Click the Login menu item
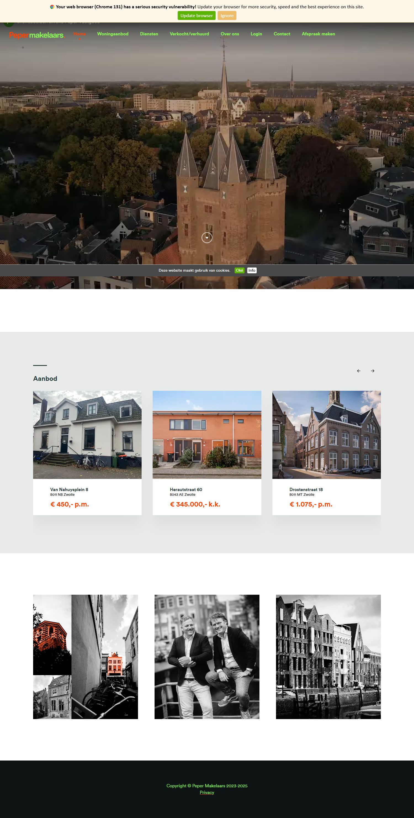 click(x=256, y=34)
